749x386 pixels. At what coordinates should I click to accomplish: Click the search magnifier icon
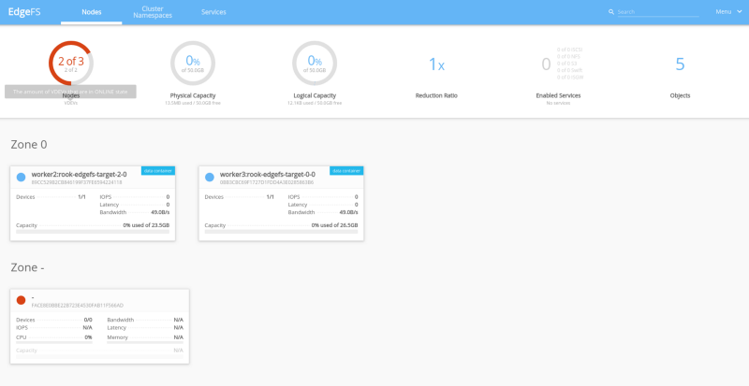(611, 12)
